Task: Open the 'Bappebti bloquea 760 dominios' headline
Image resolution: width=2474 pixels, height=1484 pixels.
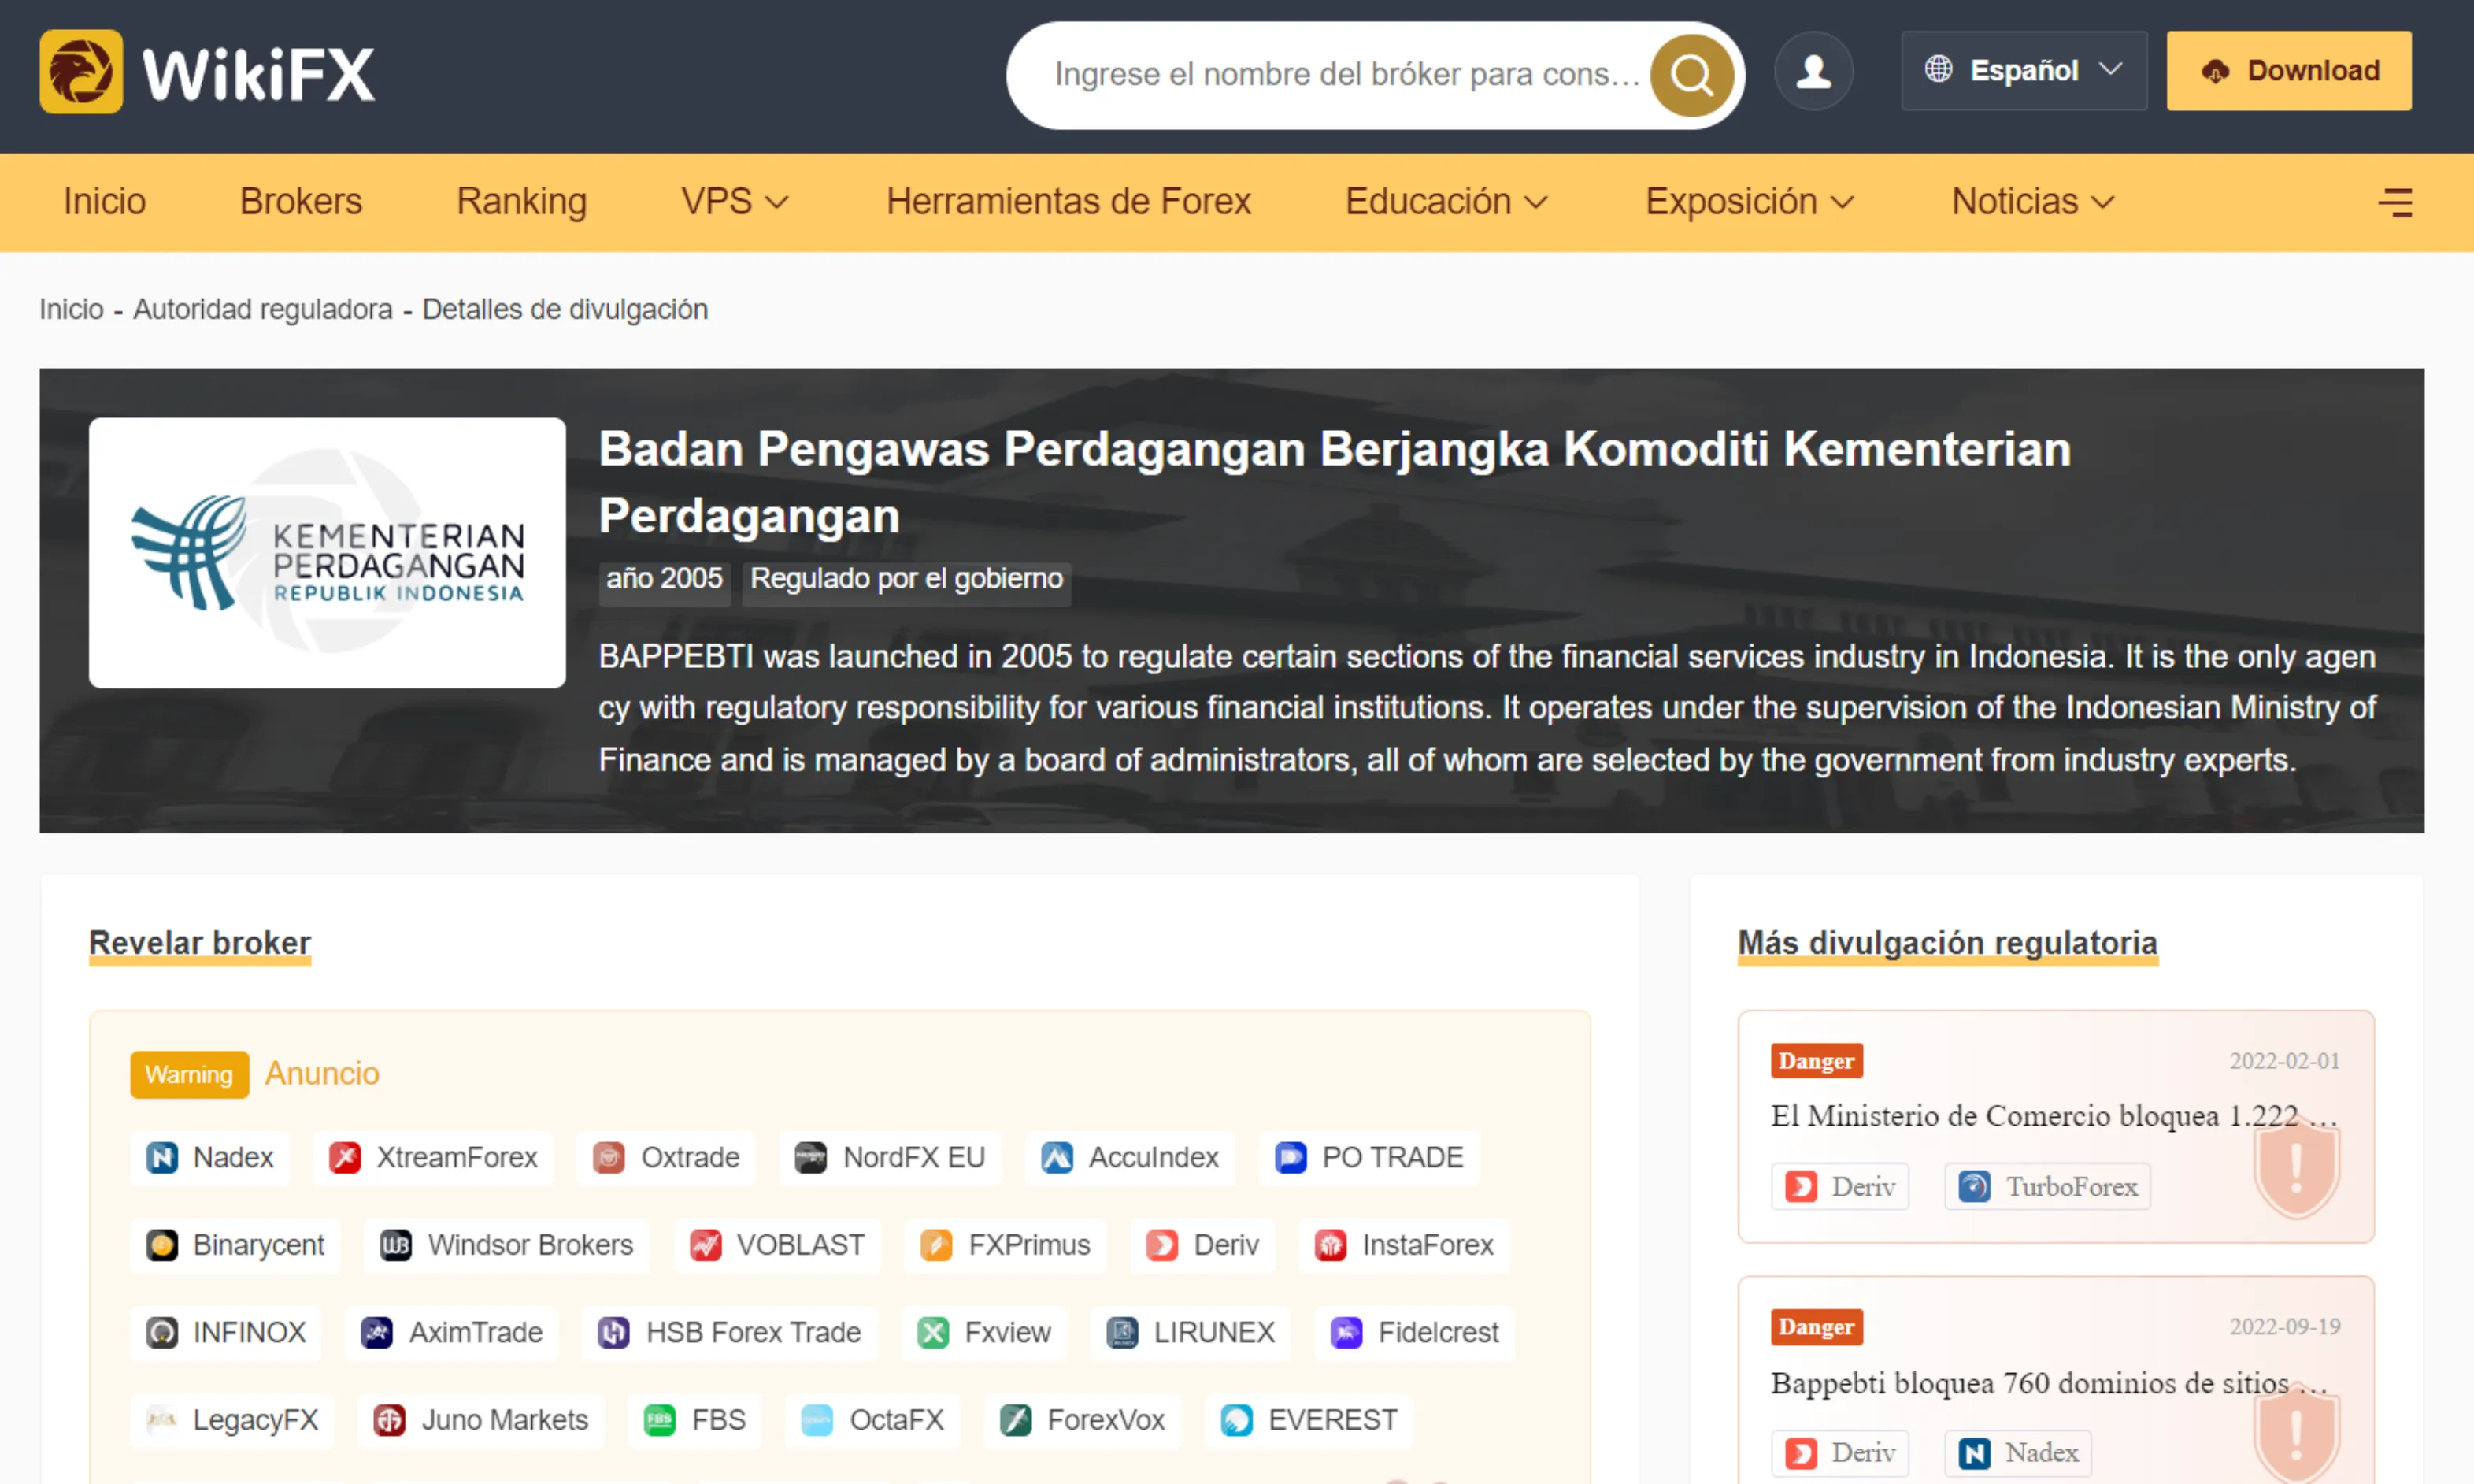Action: coord(2049,1383)
